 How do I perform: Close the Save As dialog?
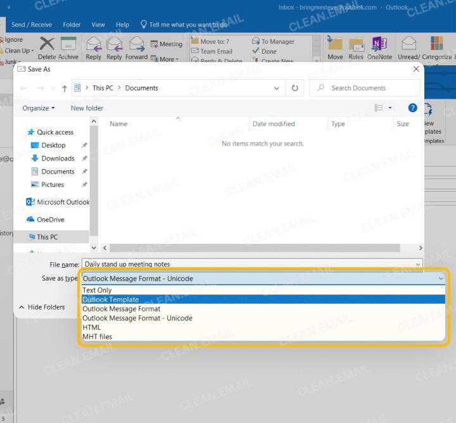pyautogui.click(x=416, y=69)
